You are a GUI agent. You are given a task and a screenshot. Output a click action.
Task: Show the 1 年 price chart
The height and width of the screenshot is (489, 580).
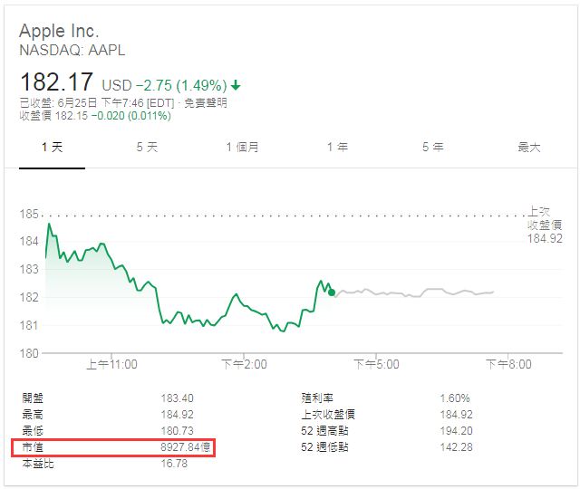(337, 148)
